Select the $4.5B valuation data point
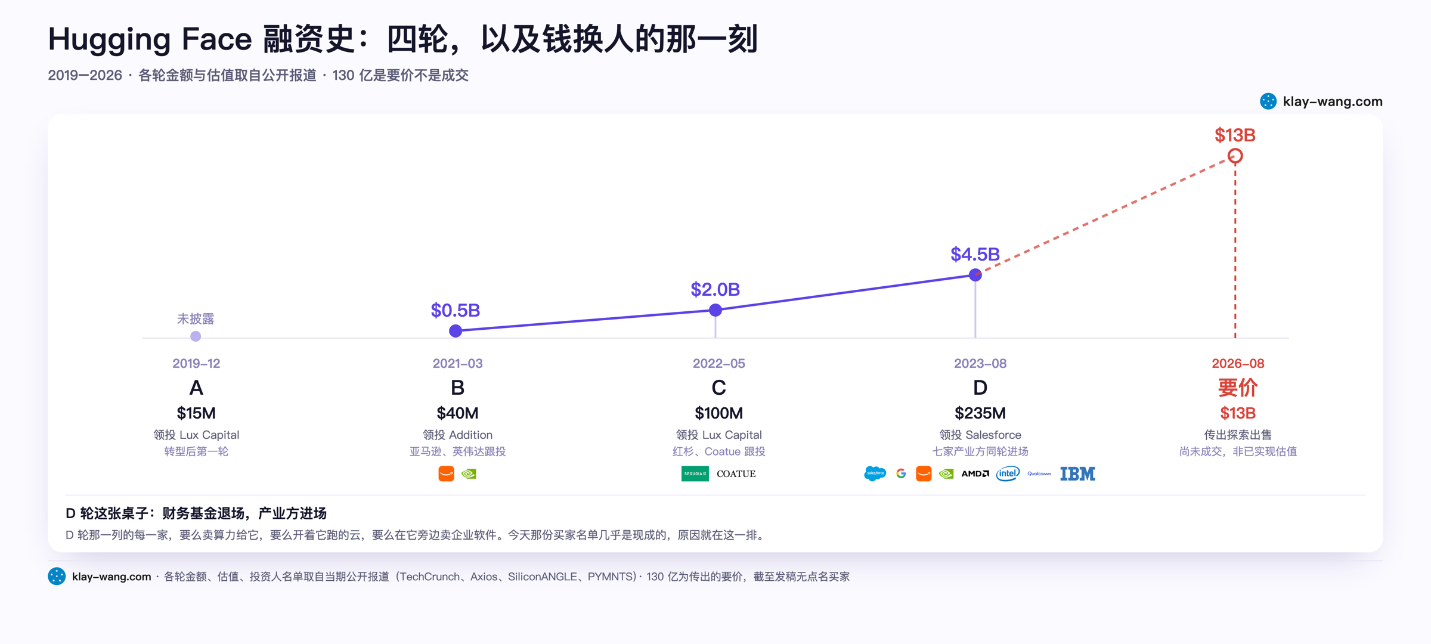Viewport: 1431px width, 644px height. tap(975, 275)
